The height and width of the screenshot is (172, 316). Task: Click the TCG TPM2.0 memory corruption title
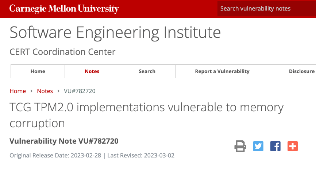146,115
